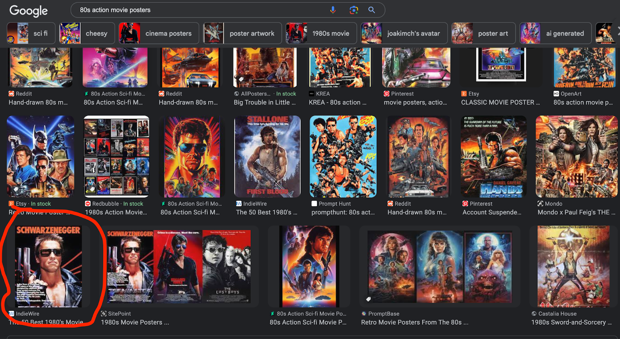The image size is (620, 339).
Task: Open the AllPosters Big Trouble thumbnail
Action: pos(265,67)
